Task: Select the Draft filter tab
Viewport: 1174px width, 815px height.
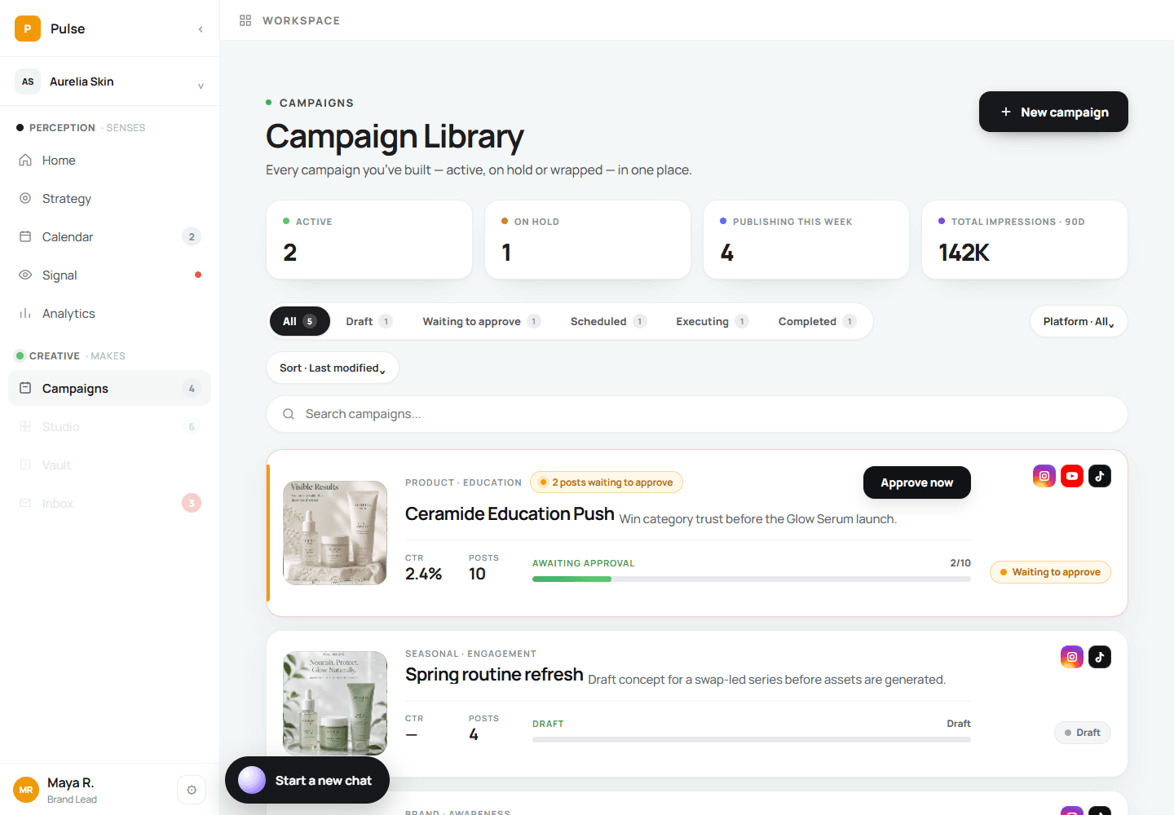Action: coord(369,321)
